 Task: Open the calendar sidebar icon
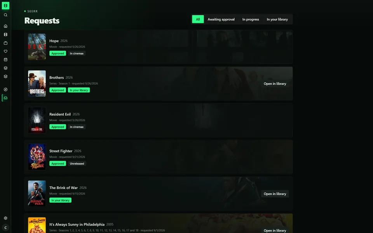[5, 60]
